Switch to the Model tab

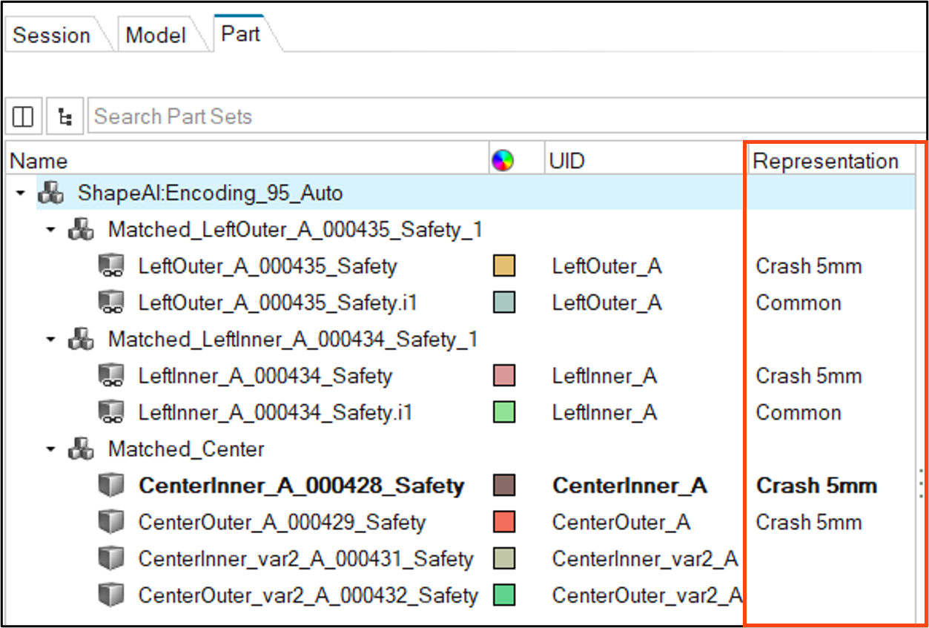156,35
